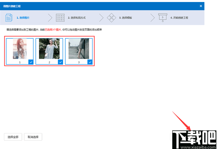The image size is (217, 149).
Task: Open step 3. 选择模板
Action: (126, 18)
